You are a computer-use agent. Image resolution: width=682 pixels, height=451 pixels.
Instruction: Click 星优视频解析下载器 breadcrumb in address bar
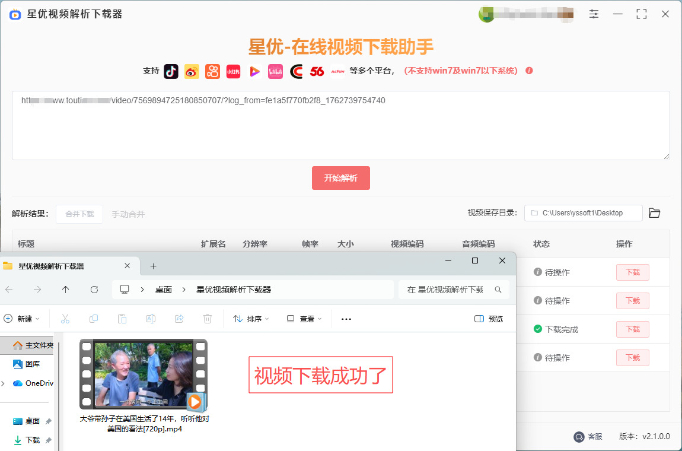(x=234, y=290)
